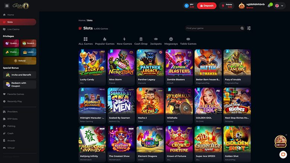Focus the Find your game field
Screen dimensions: 290x163
[215, 28]
